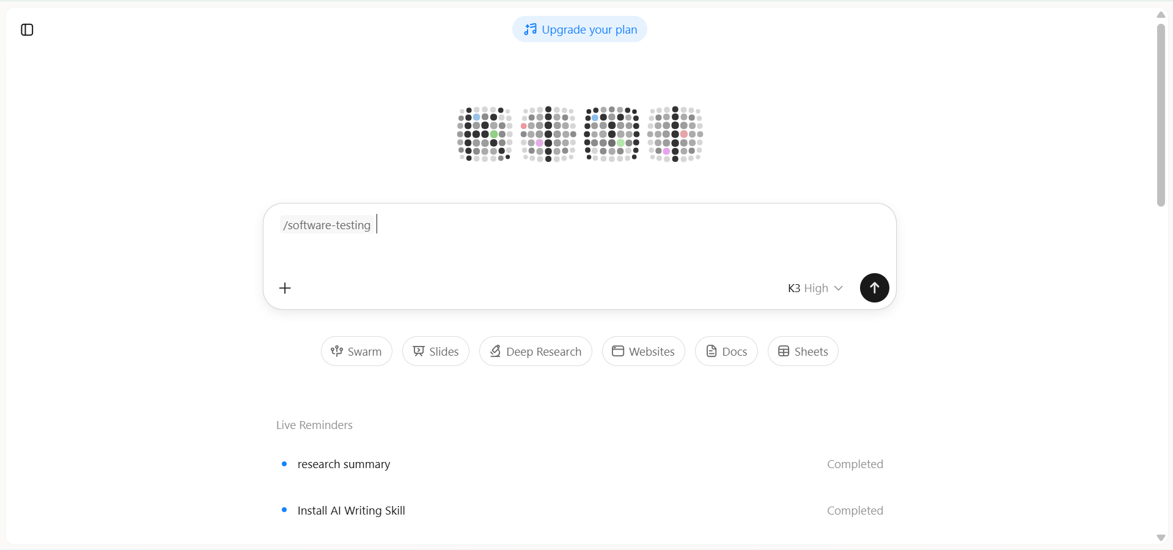Click the scrollbar down arrow

1161,538
